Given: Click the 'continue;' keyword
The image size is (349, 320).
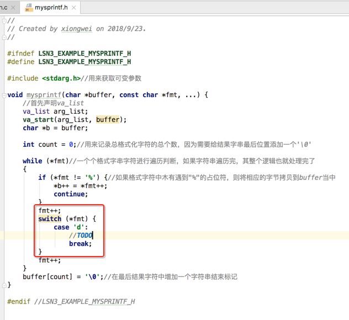Looking at the screenshot, I should [71, 194].
